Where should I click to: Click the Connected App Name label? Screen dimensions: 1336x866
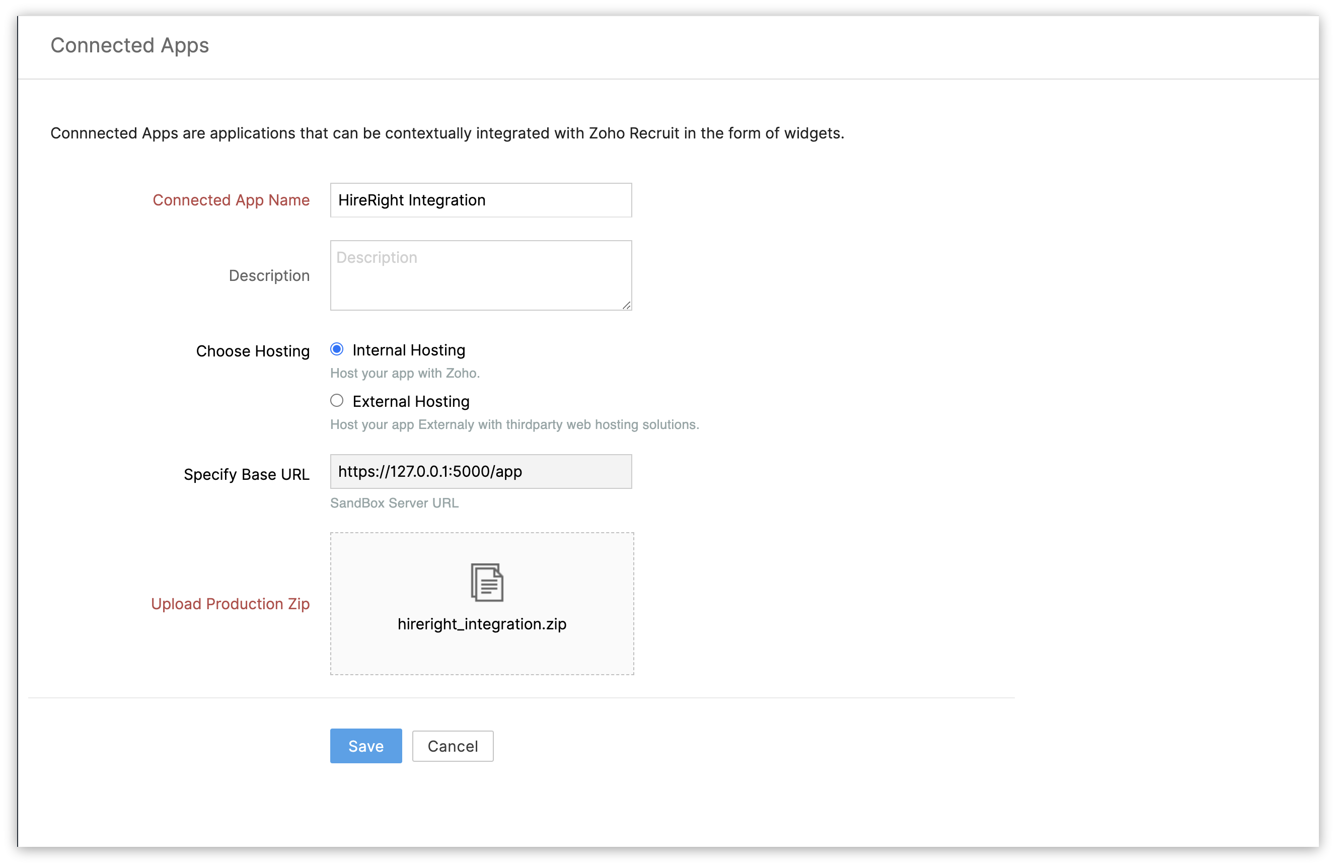(231, 200)
